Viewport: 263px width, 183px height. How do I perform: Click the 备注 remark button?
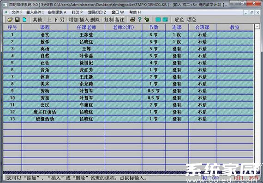tap(120, 20)
